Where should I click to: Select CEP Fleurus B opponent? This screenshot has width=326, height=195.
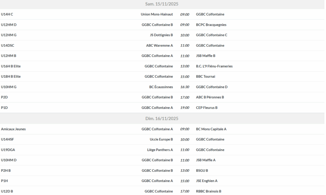[x=207, y=108]
